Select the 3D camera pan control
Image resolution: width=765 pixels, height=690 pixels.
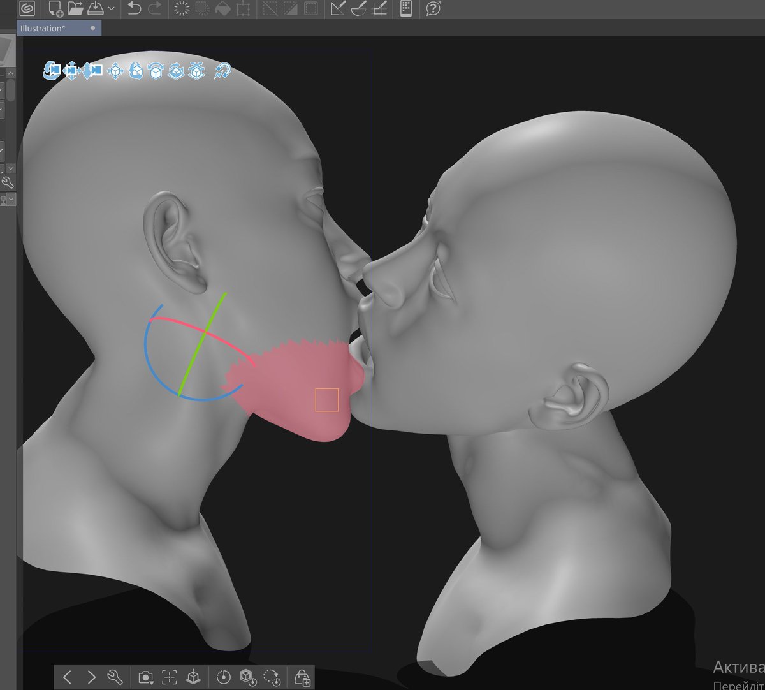pos(72,70)
